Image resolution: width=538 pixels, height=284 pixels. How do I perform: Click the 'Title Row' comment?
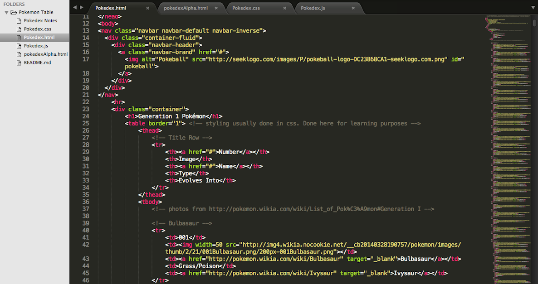pyautogui.click(x=182, y=138)
